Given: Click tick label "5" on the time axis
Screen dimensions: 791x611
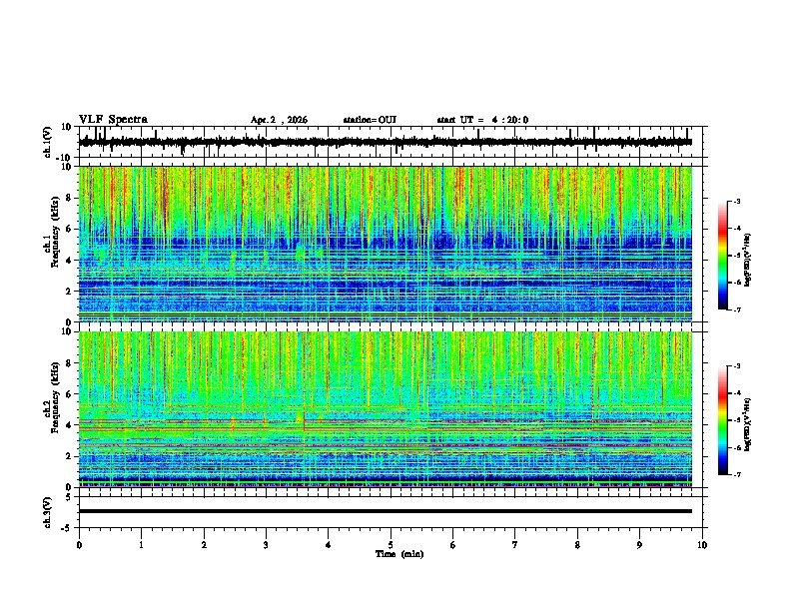Looking at the screenshot, I should coord(391,545).
